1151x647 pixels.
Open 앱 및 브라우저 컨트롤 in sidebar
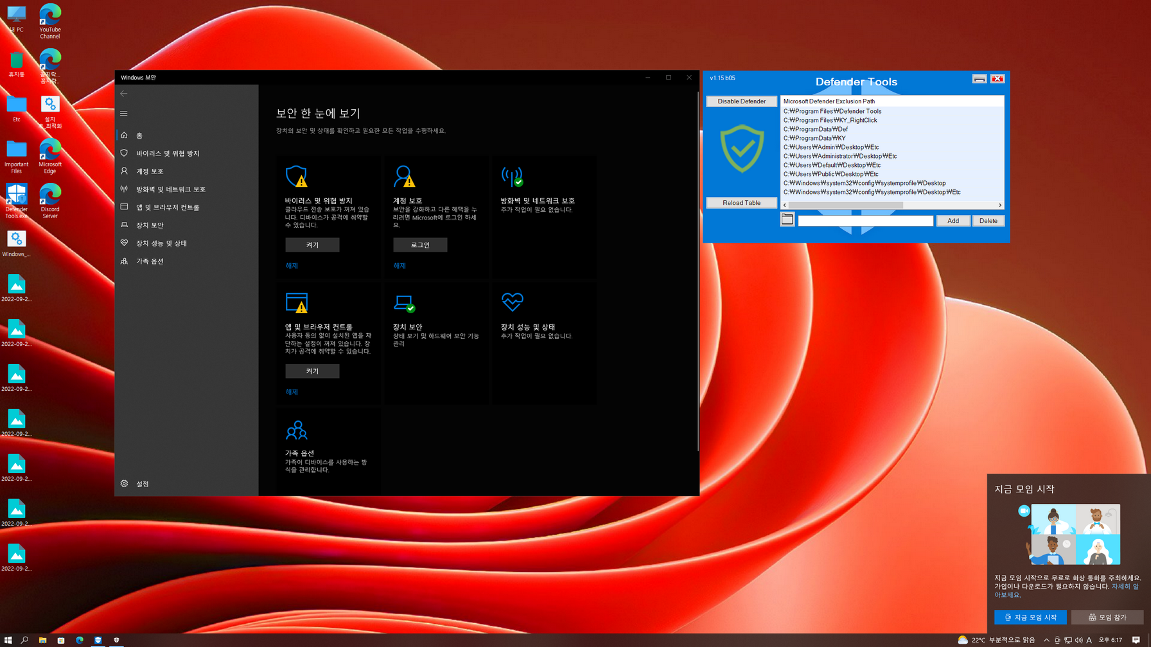(187, 207)
